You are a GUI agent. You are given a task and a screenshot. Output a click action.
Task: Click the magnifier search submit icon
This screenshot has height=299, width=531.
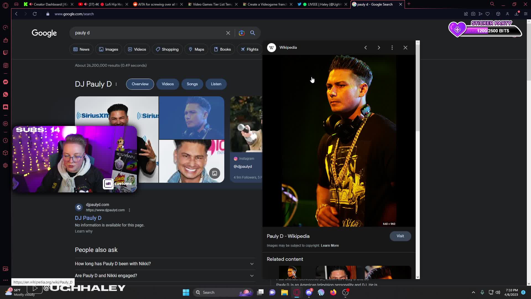click(253, 33)
